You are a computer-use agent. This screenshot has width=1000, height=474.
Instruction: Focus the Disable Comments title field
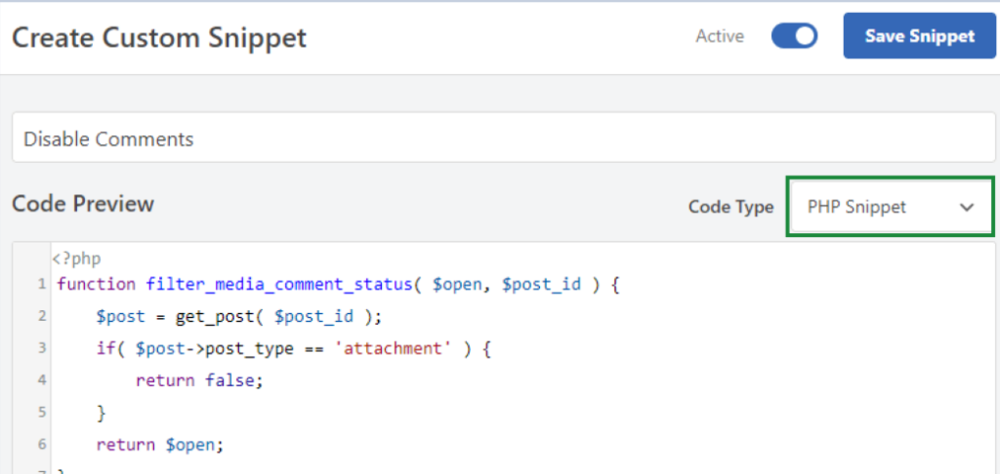pyautogui.click(x=503, y=138)
